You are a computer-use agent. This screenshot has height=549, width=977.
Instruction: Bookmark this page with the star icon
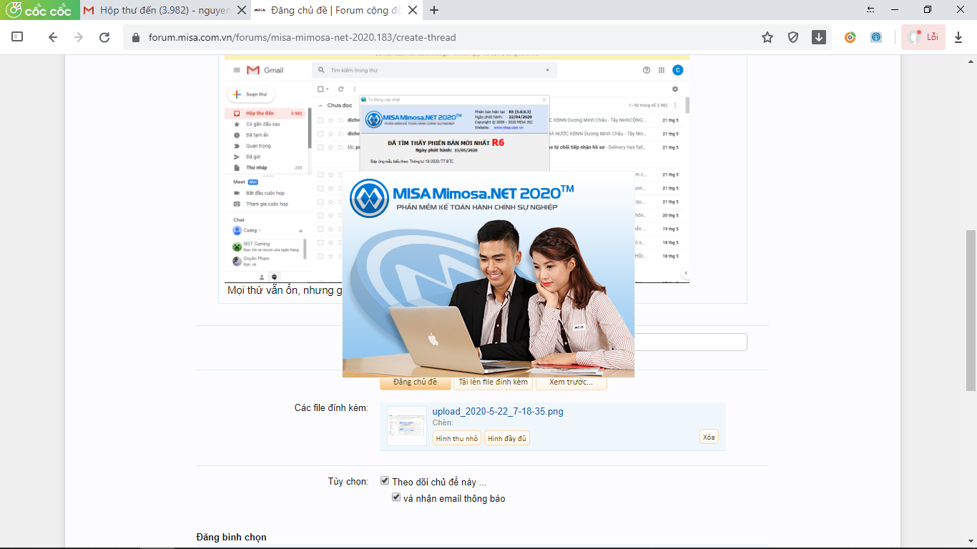767,37
